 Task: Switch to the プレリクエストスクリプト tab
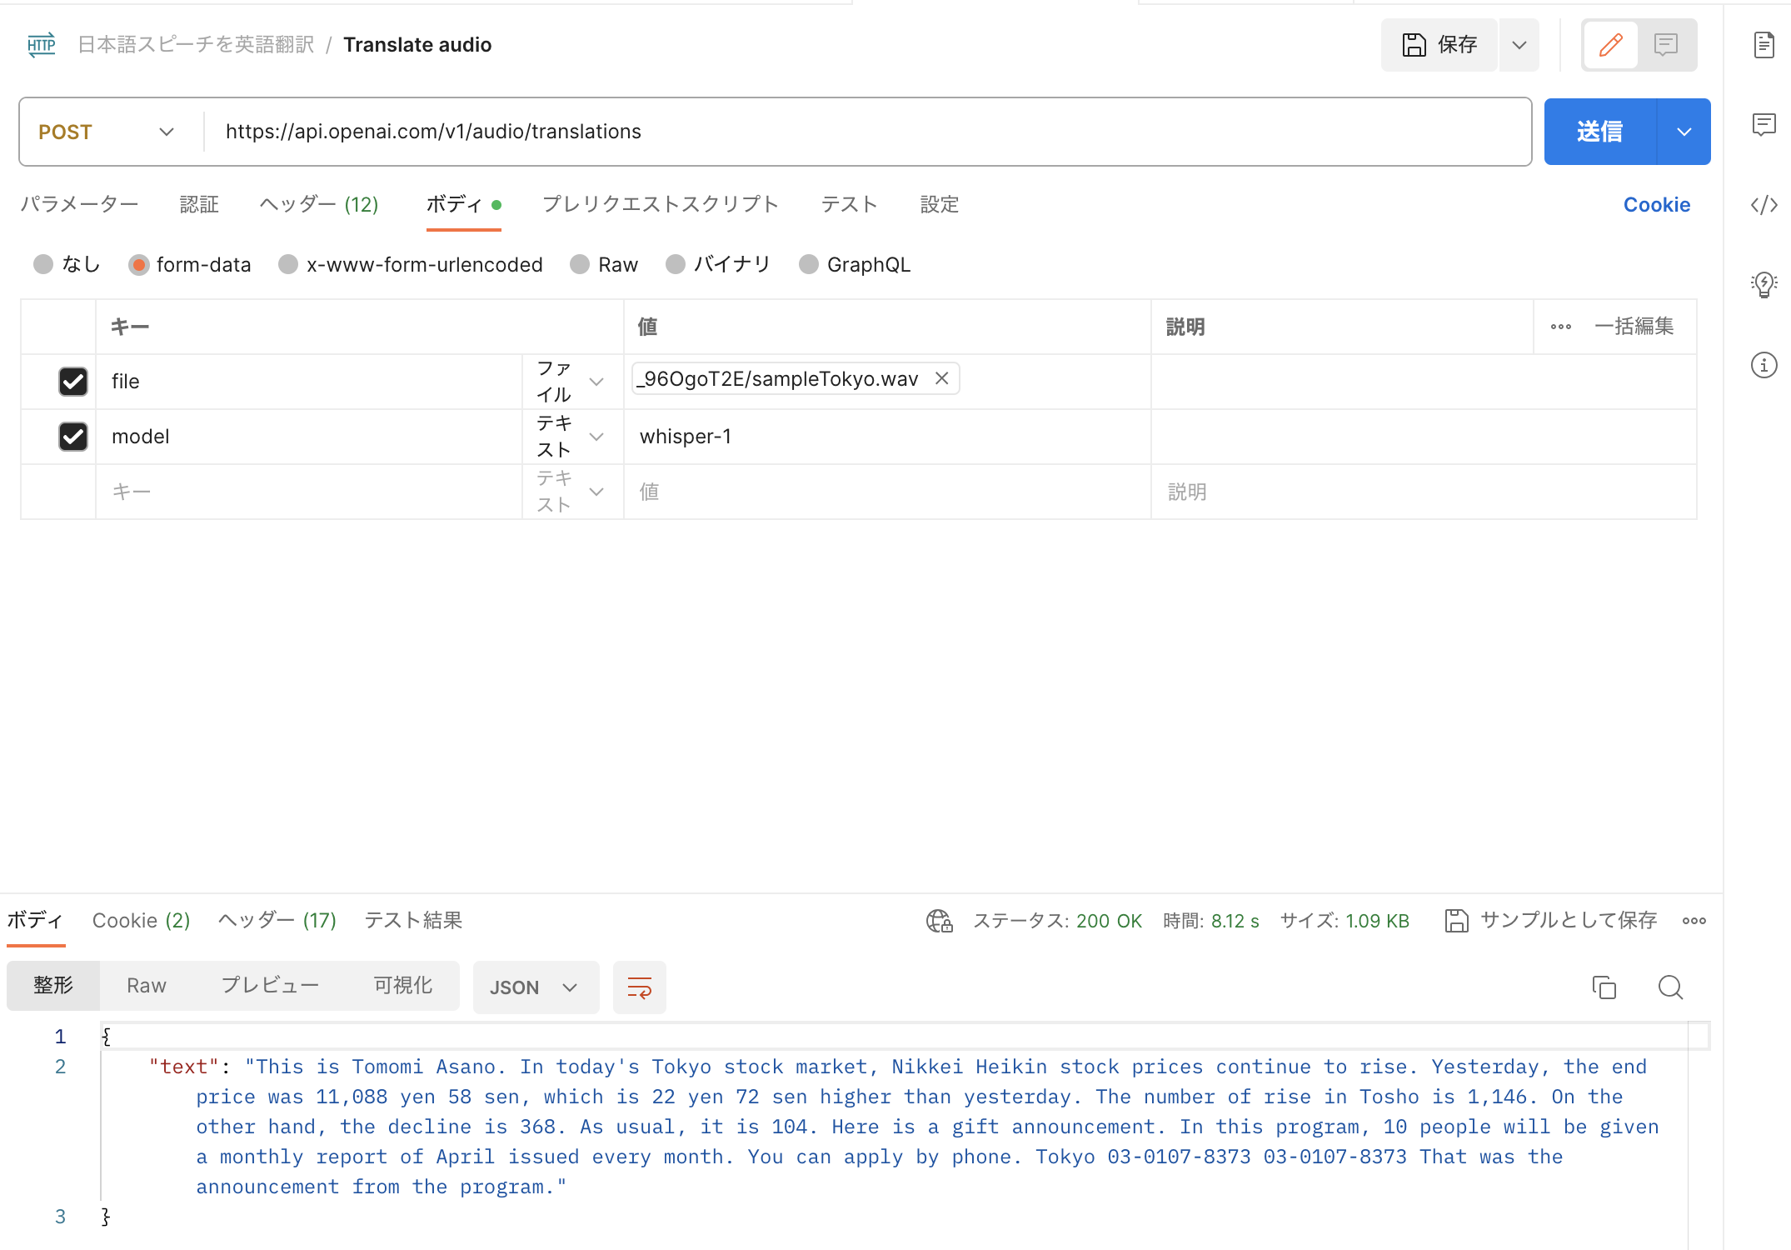[660, 204]
